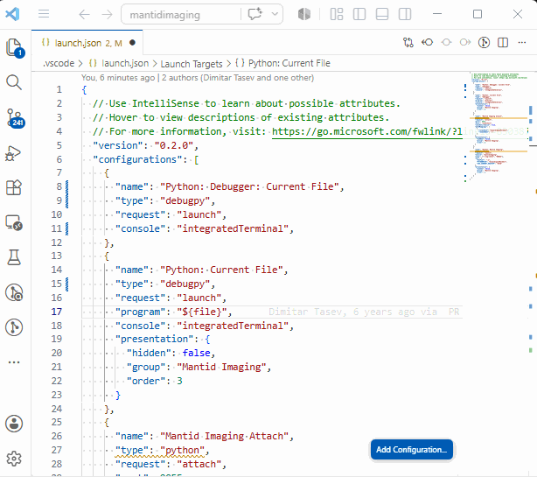Click the "attach" request value on line 28
The image size is (537, 477).
coord(199,465)
